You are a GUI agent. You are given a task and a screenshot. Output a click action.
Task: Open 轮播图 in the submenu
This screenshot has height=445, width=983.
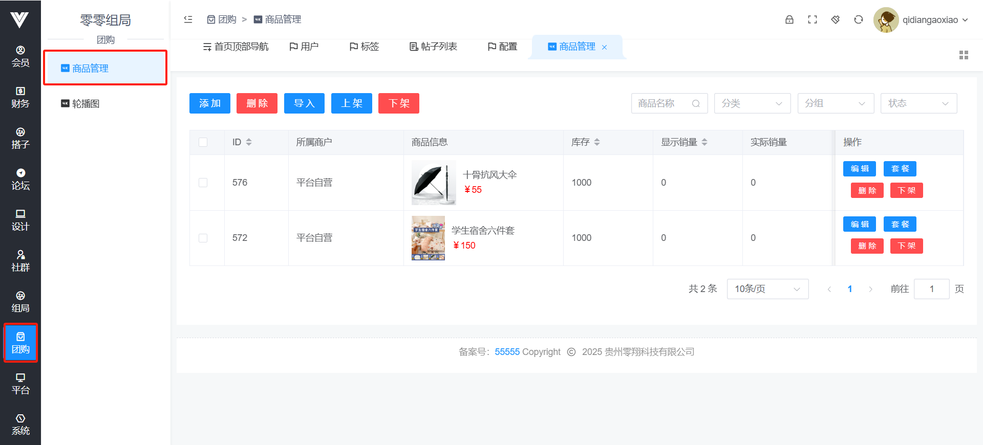point(86,104)
